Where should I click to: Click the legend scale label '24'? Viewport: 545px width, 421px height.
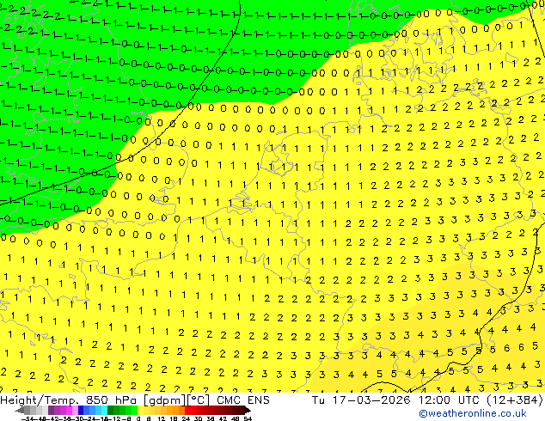pos(186,418)
